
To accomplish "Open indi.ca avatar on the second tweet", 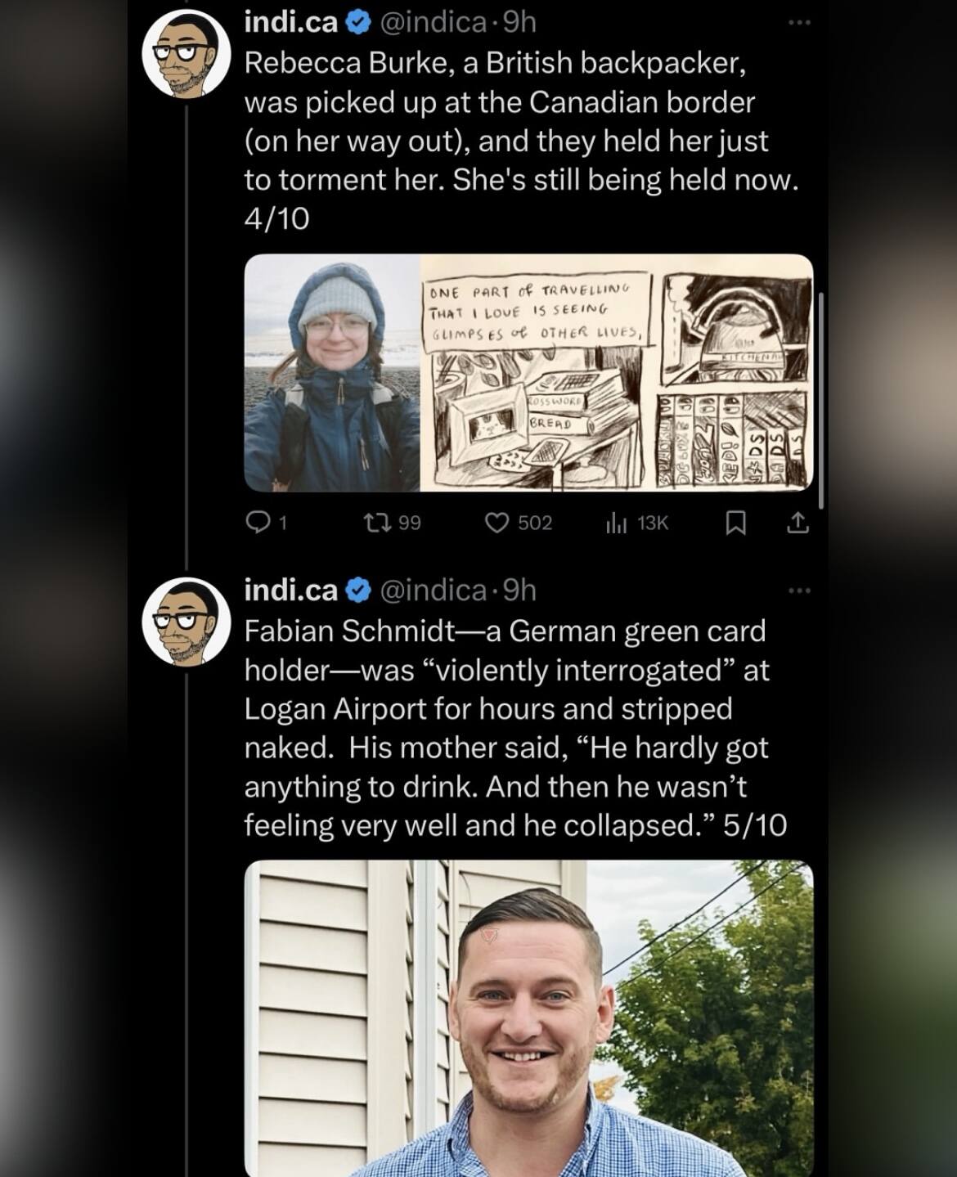I will click(x=186, y=622).
